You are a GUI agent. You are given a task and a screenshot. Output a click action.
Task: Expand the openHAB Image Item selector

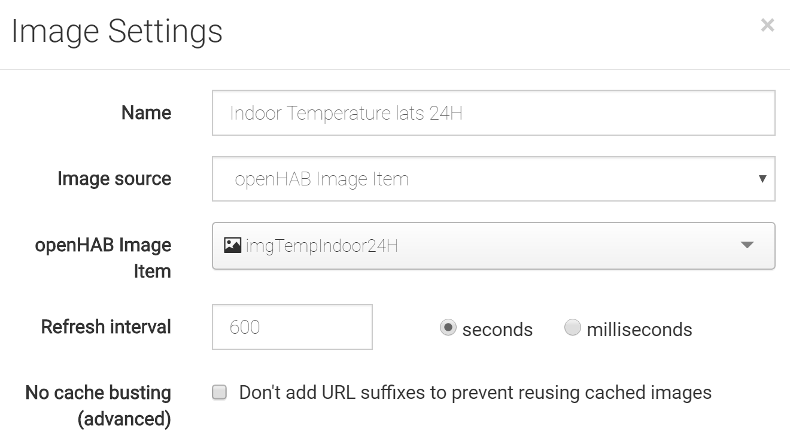tap(493, 246)
